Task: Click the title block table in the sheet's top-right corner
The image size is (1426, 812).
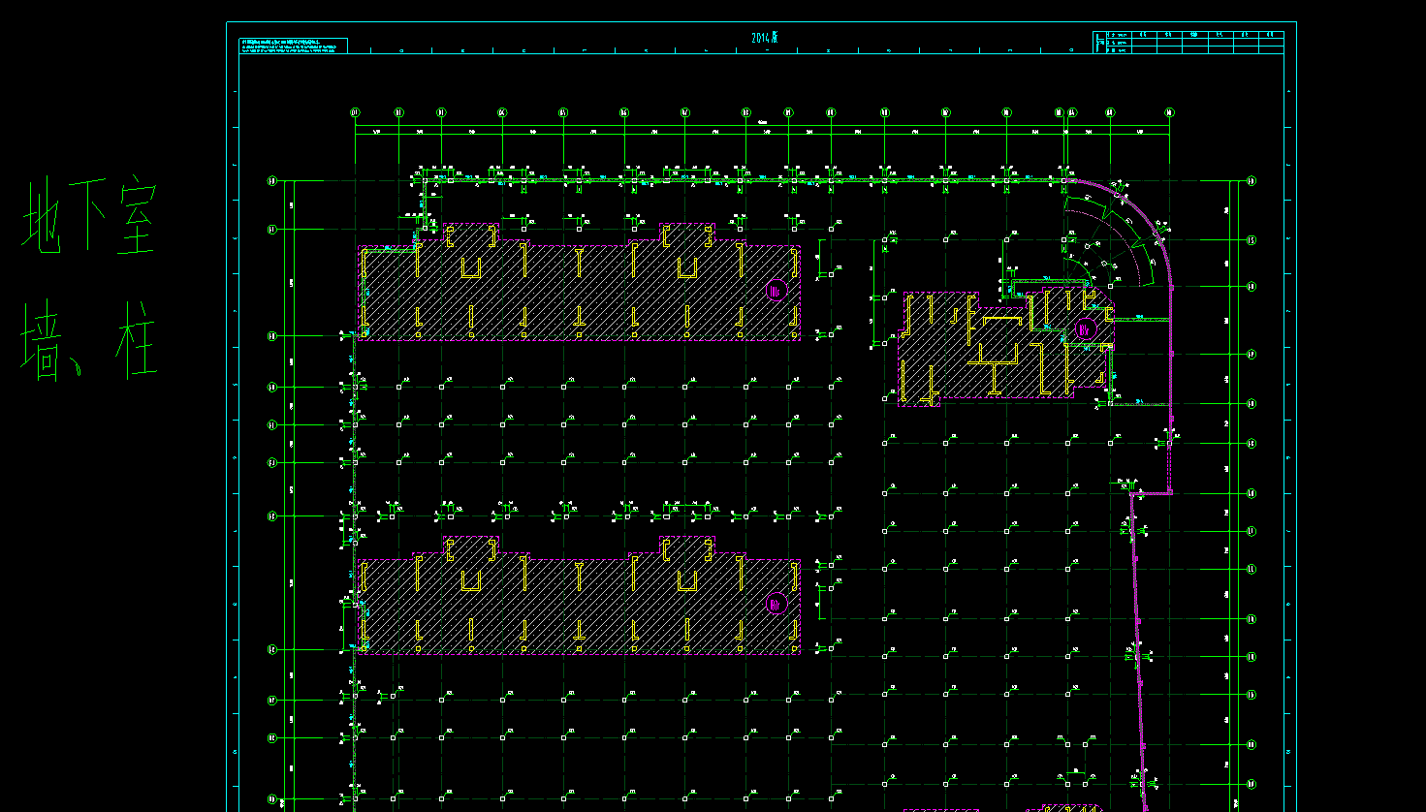Action: [x=1188, y=43]
